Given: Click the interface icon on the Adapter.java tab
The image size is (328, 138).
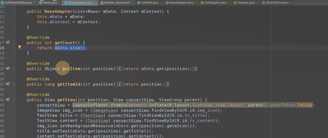Looking at the screenshot, I should point(235,3).
